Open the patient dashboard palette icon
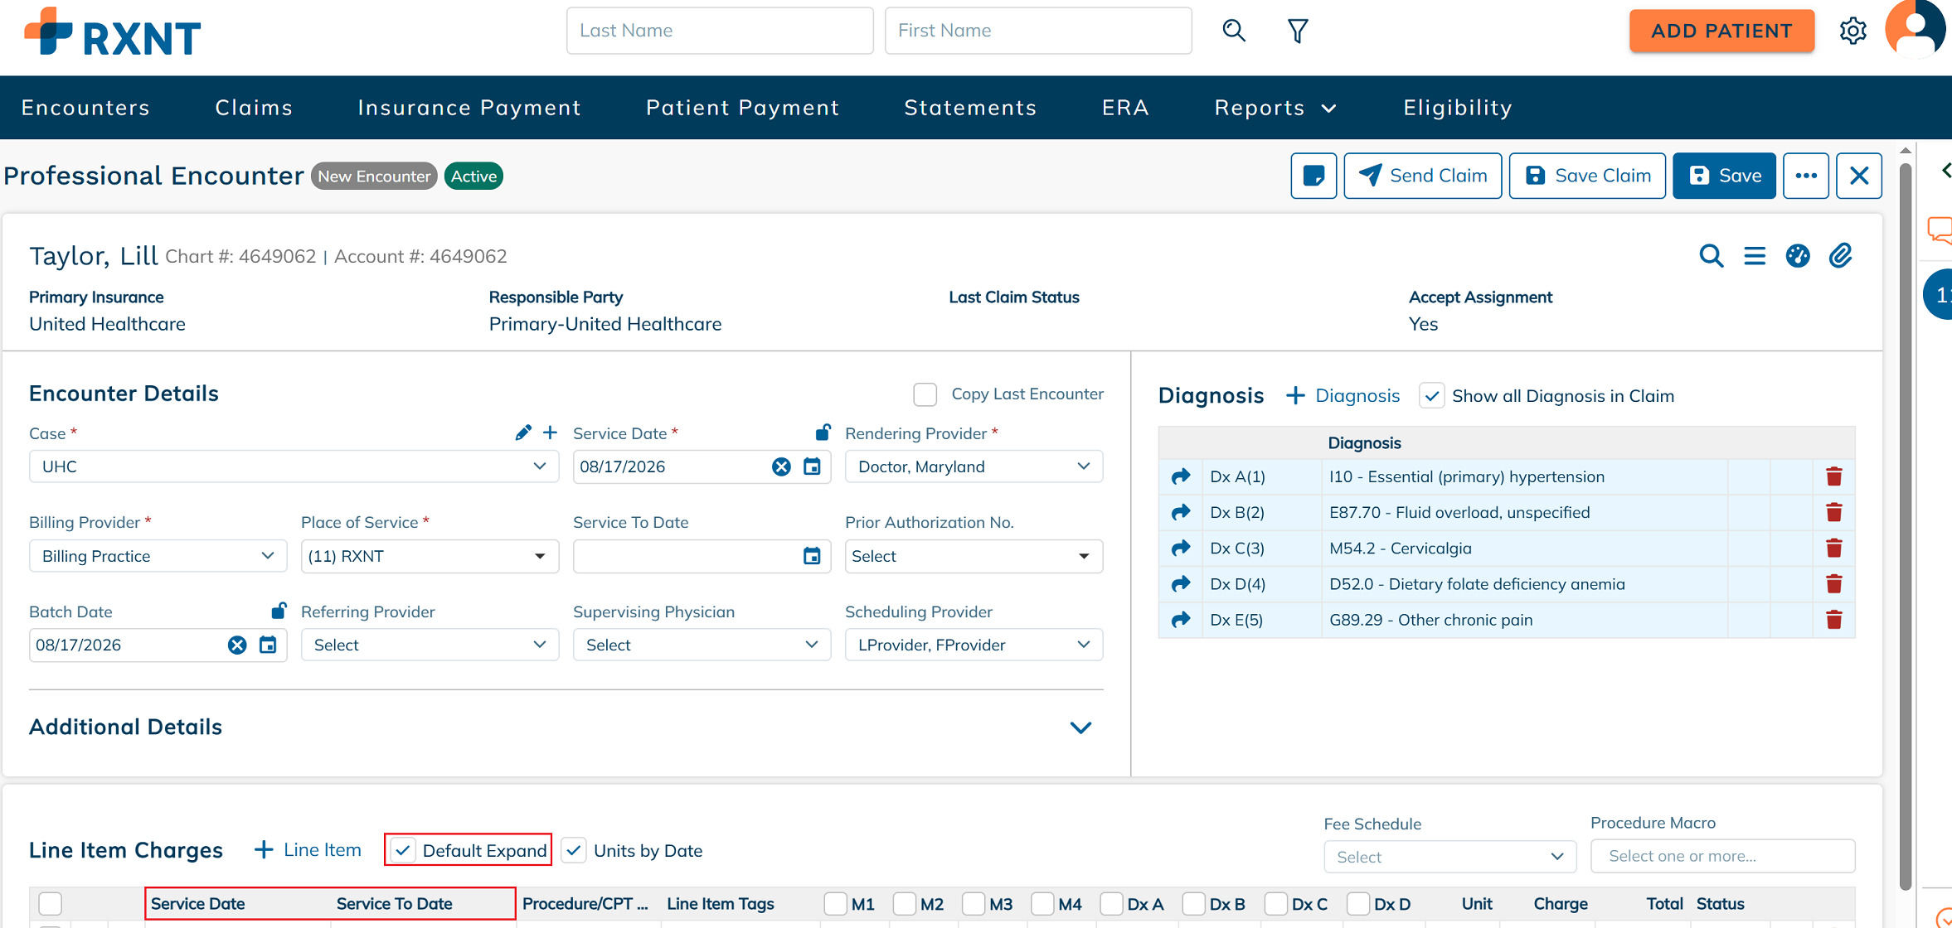 click(1798, 256)
